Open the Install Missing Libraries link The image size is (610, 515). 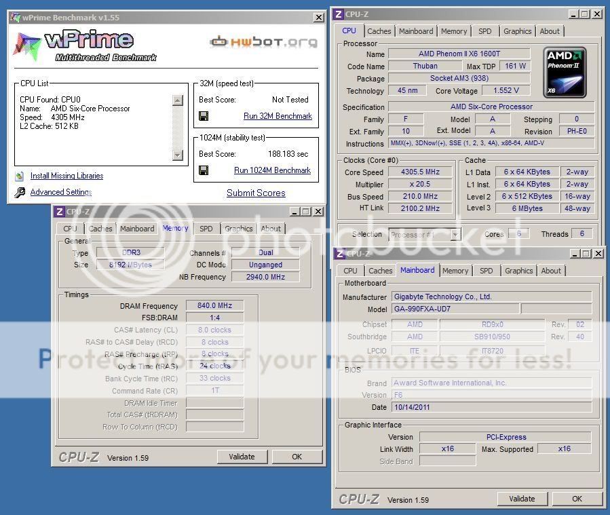pos(67,176)
